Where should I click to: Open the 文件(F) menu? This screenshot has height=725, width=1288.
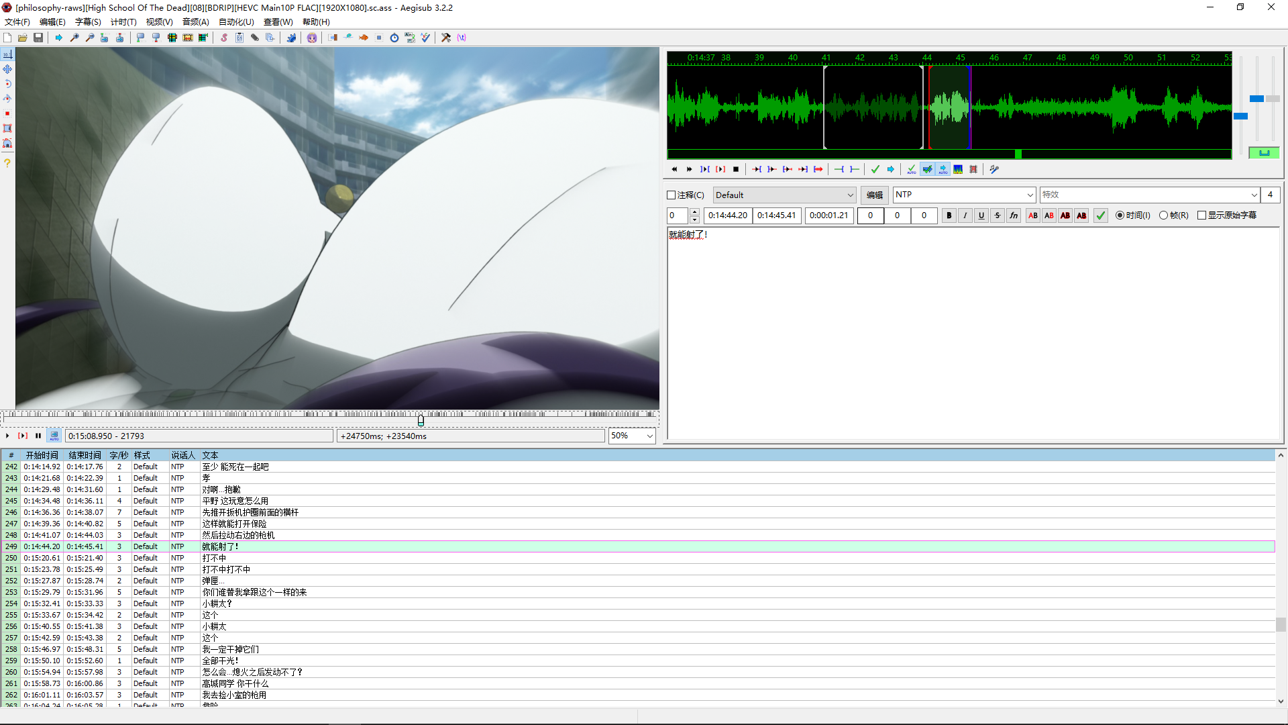coord(17,22)
